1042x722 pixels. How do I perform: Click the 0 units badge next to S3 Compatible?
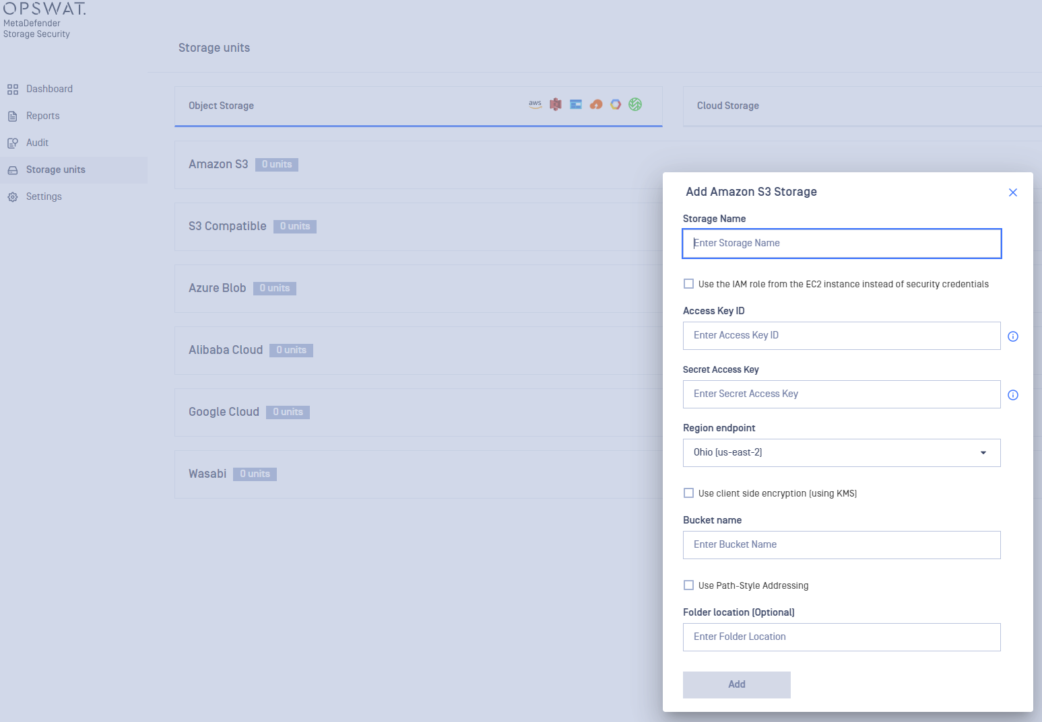click(295, 227)
